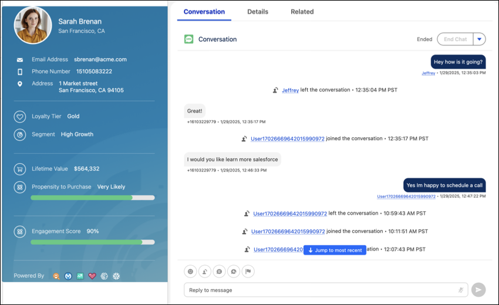Click the envelope icon beside Email Address
499x305 pixels.
pos(20,60)
